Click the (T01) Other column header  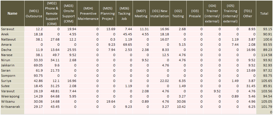point(248,13)
